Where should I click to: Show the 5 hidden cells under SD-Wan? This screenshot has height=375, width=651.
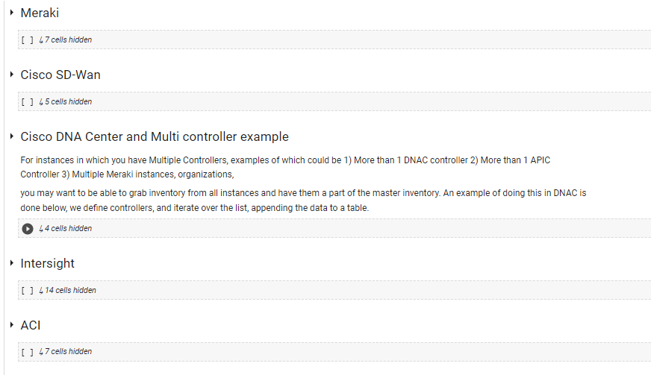(68, 102)
